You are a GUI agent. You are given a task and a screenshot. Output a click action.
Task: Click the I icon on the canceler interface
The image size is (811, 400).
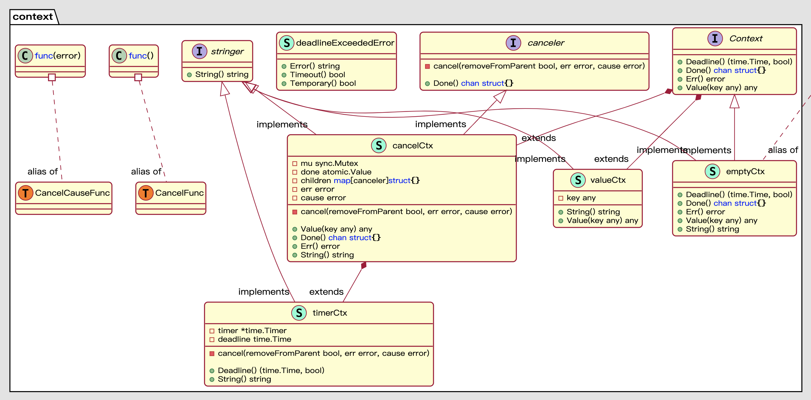coord(513,43)
